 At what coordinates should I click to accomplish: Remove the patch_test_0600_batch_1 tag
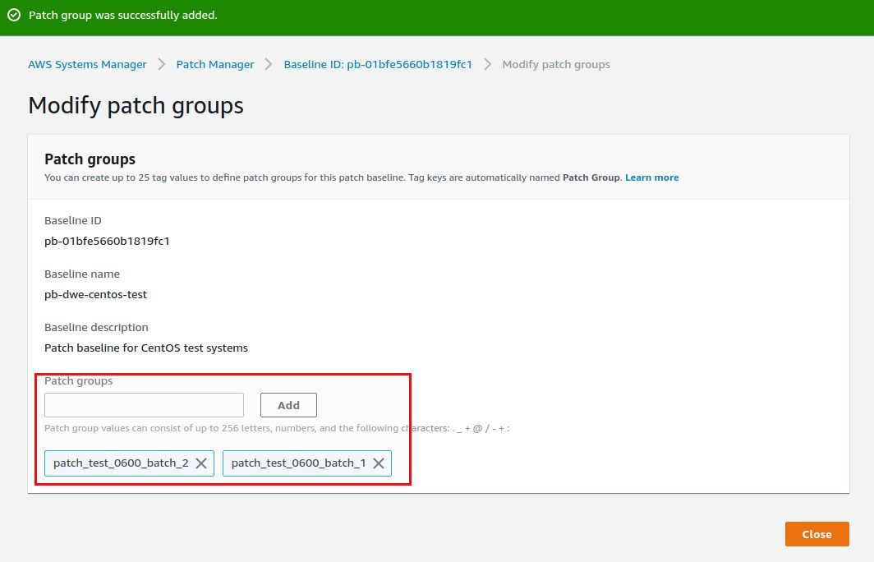[379, 463]
